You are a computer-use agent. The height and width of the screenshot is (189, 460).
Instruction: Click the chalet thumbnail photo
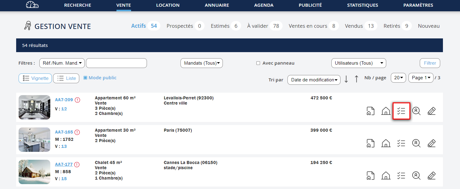click(x=34, y=172)
